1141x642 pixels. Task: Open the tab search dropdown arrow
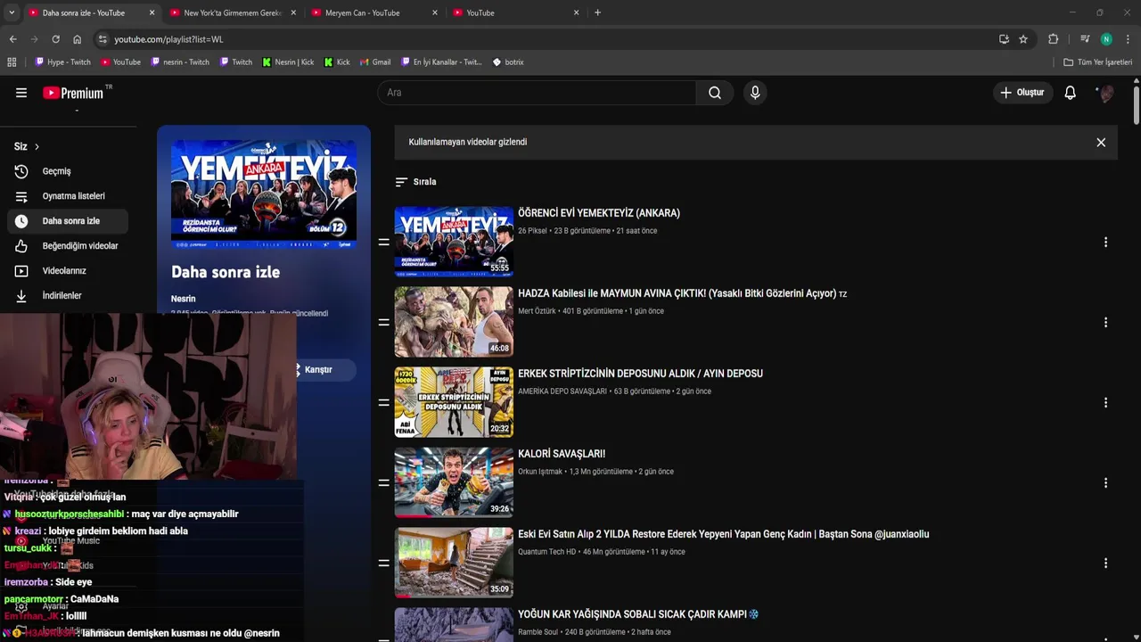pyautogui.click(x=12, y=12)
